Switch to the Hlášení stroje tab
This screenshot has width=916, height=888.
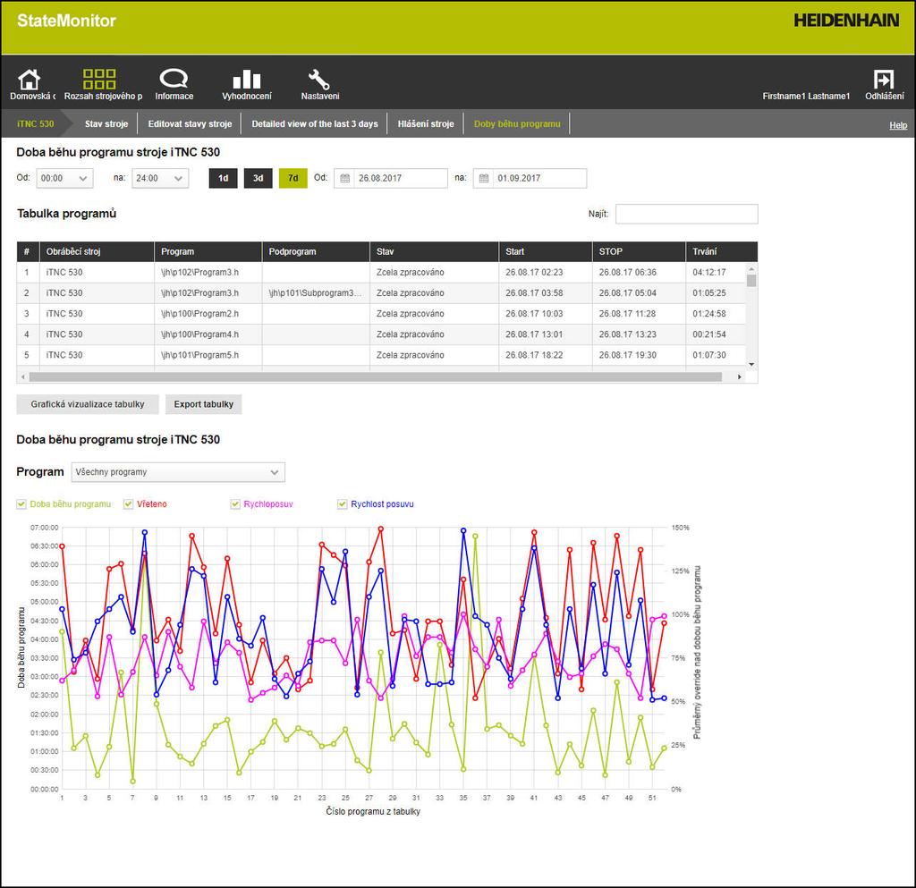pos(426,123)
